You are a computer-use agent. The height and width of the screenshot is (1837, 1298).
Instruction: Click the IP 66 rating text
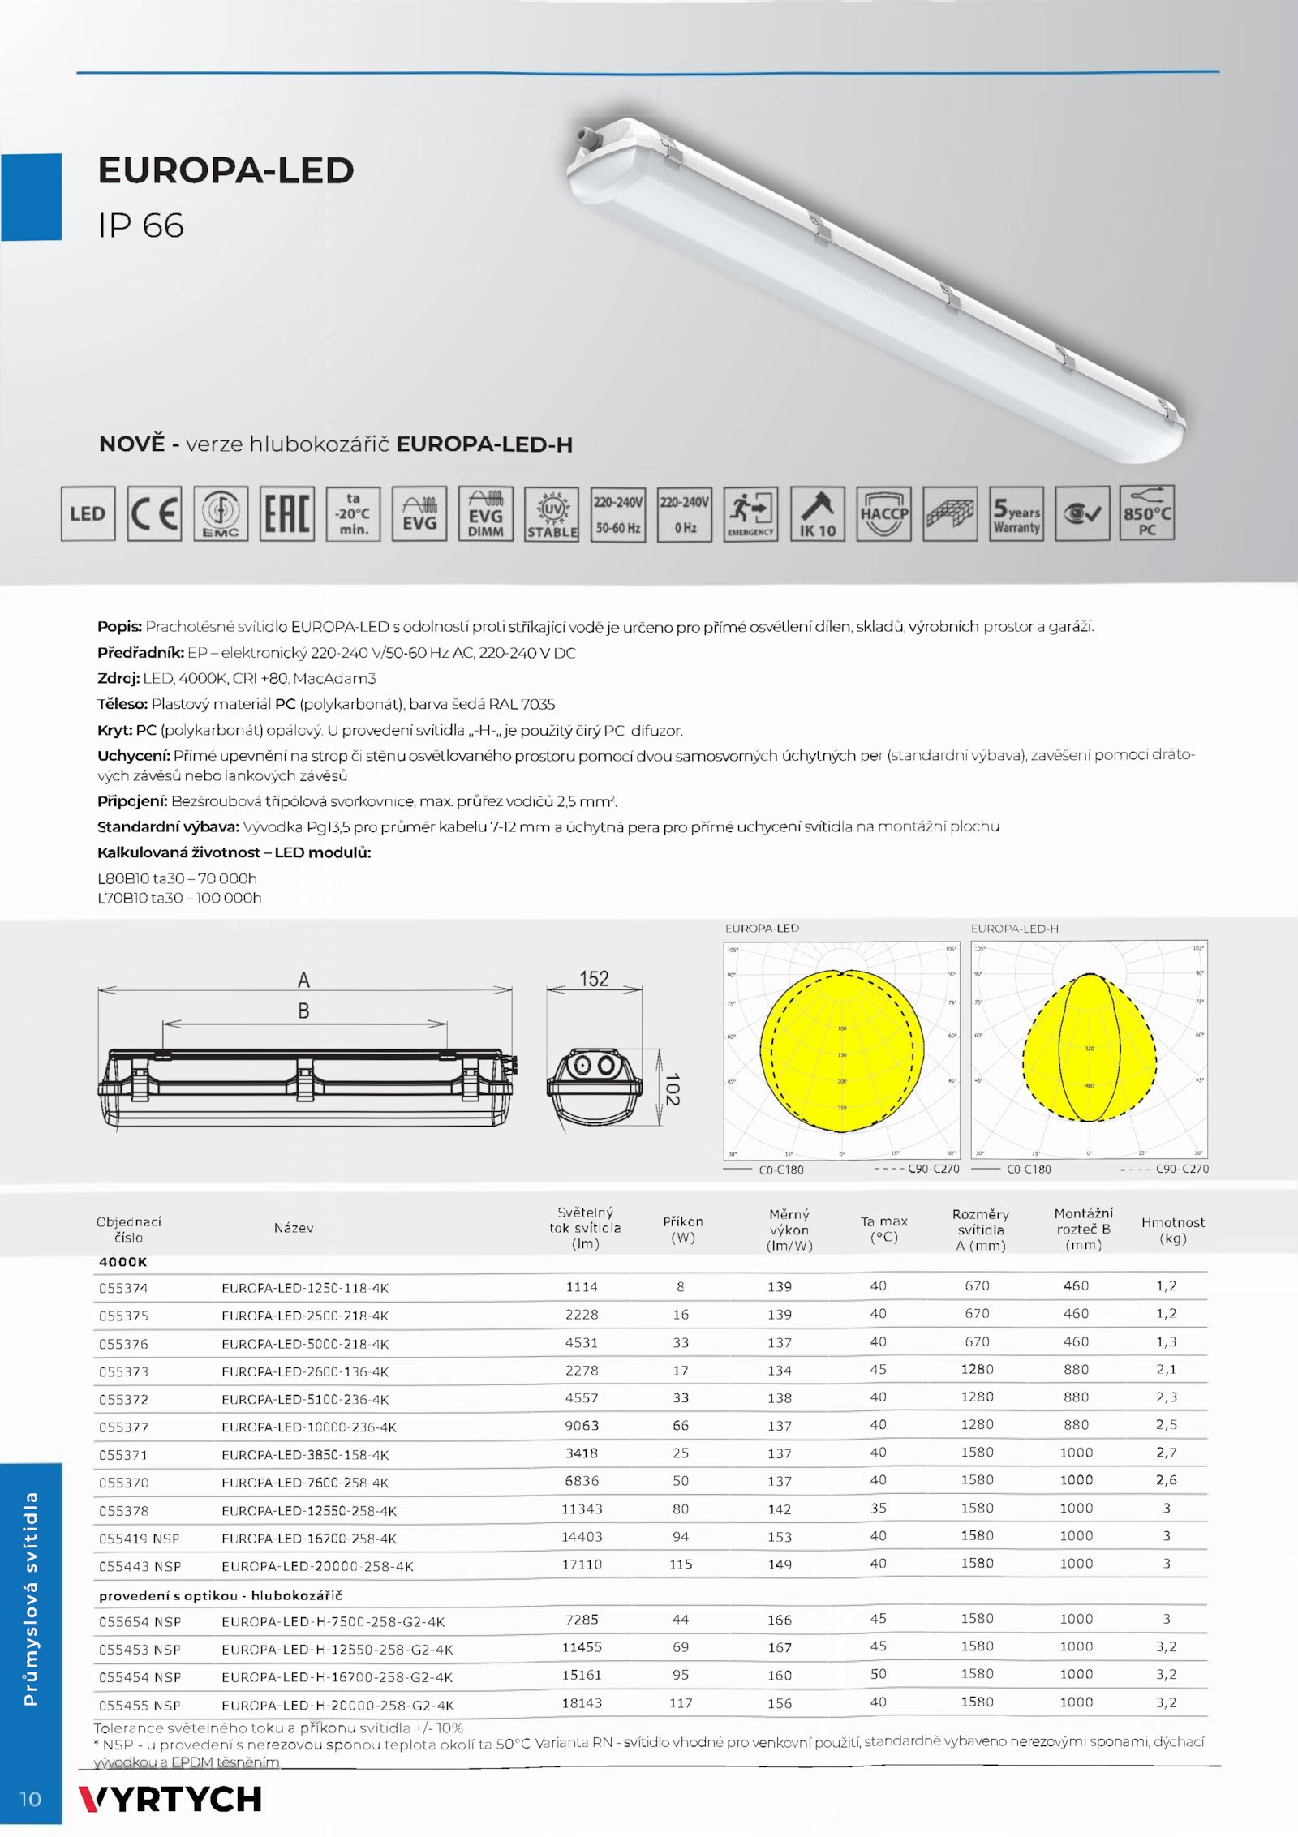point(141,225)
